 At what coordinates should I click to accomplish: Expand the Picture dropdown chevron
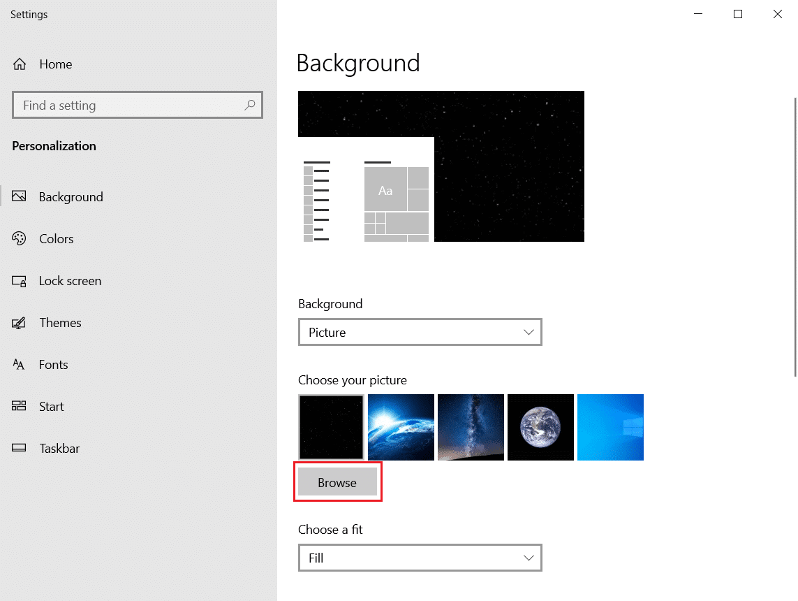pyautogui.click(x=529, y=332)
